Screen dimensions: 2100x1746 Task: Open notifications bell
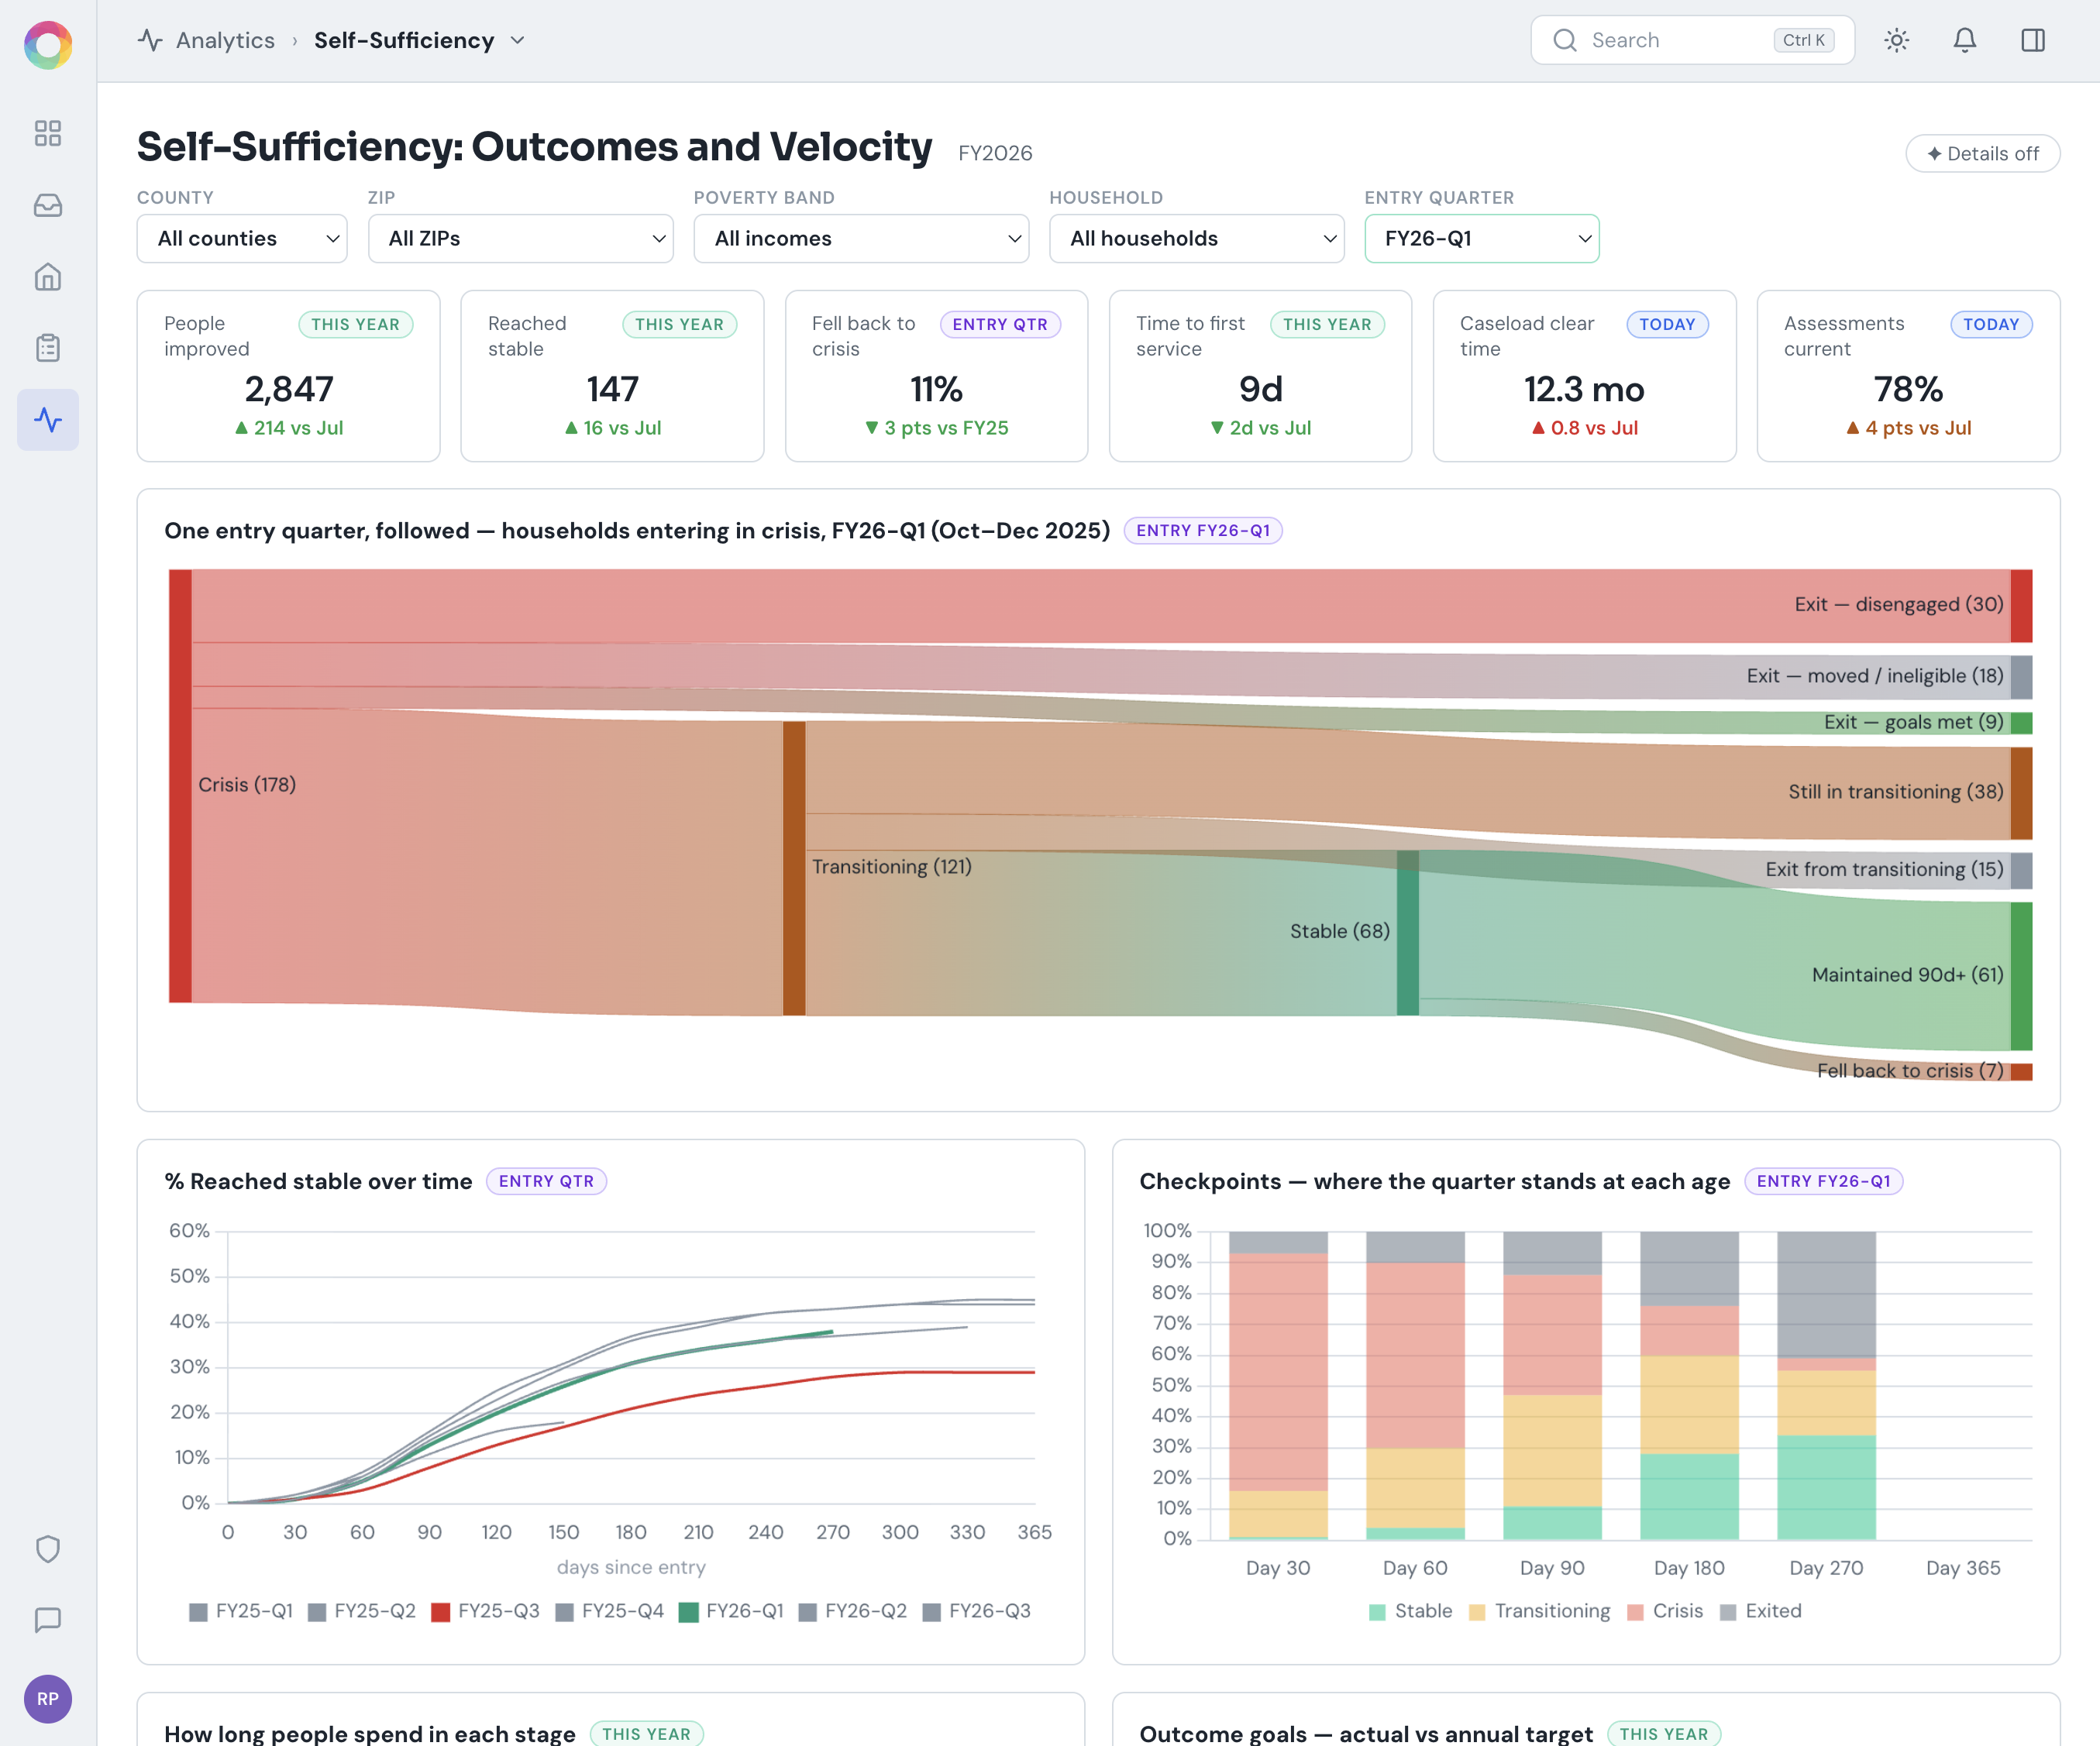1964,40
